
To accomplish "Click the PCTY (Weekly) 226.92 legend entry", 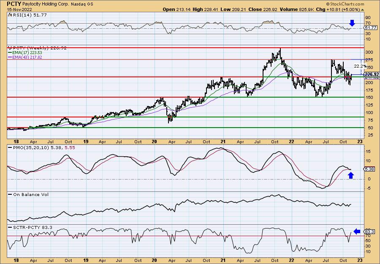I will [x=37, y=48].
